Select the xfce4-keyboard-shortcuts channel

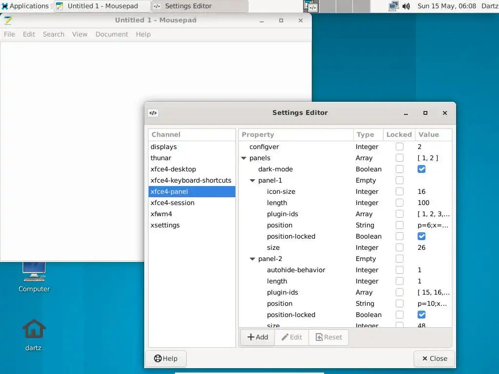pyautogui.click(x=192, y=180)
